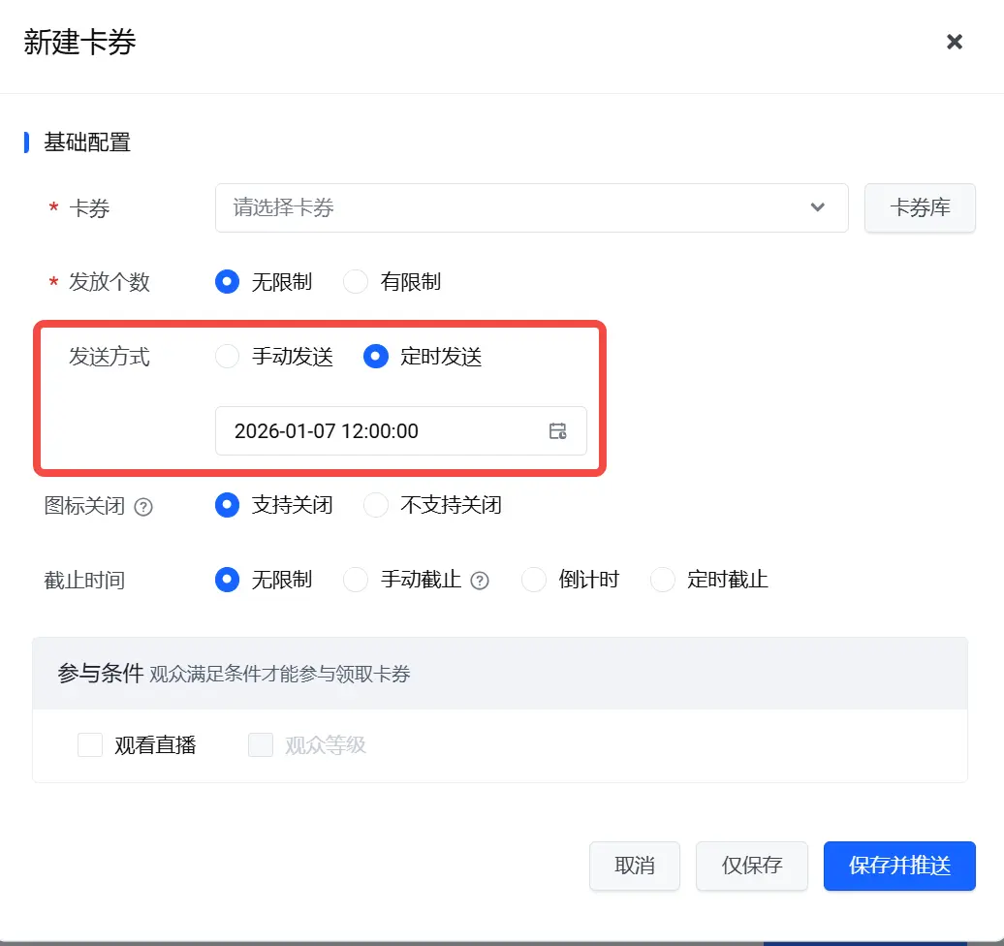Open the calendar icon in send time field
The image size is (1004, 946).
[x=557, y=431]
